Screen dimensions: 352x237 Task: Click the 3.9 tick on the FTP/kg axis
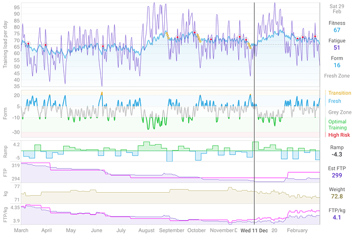coord(16,221)
